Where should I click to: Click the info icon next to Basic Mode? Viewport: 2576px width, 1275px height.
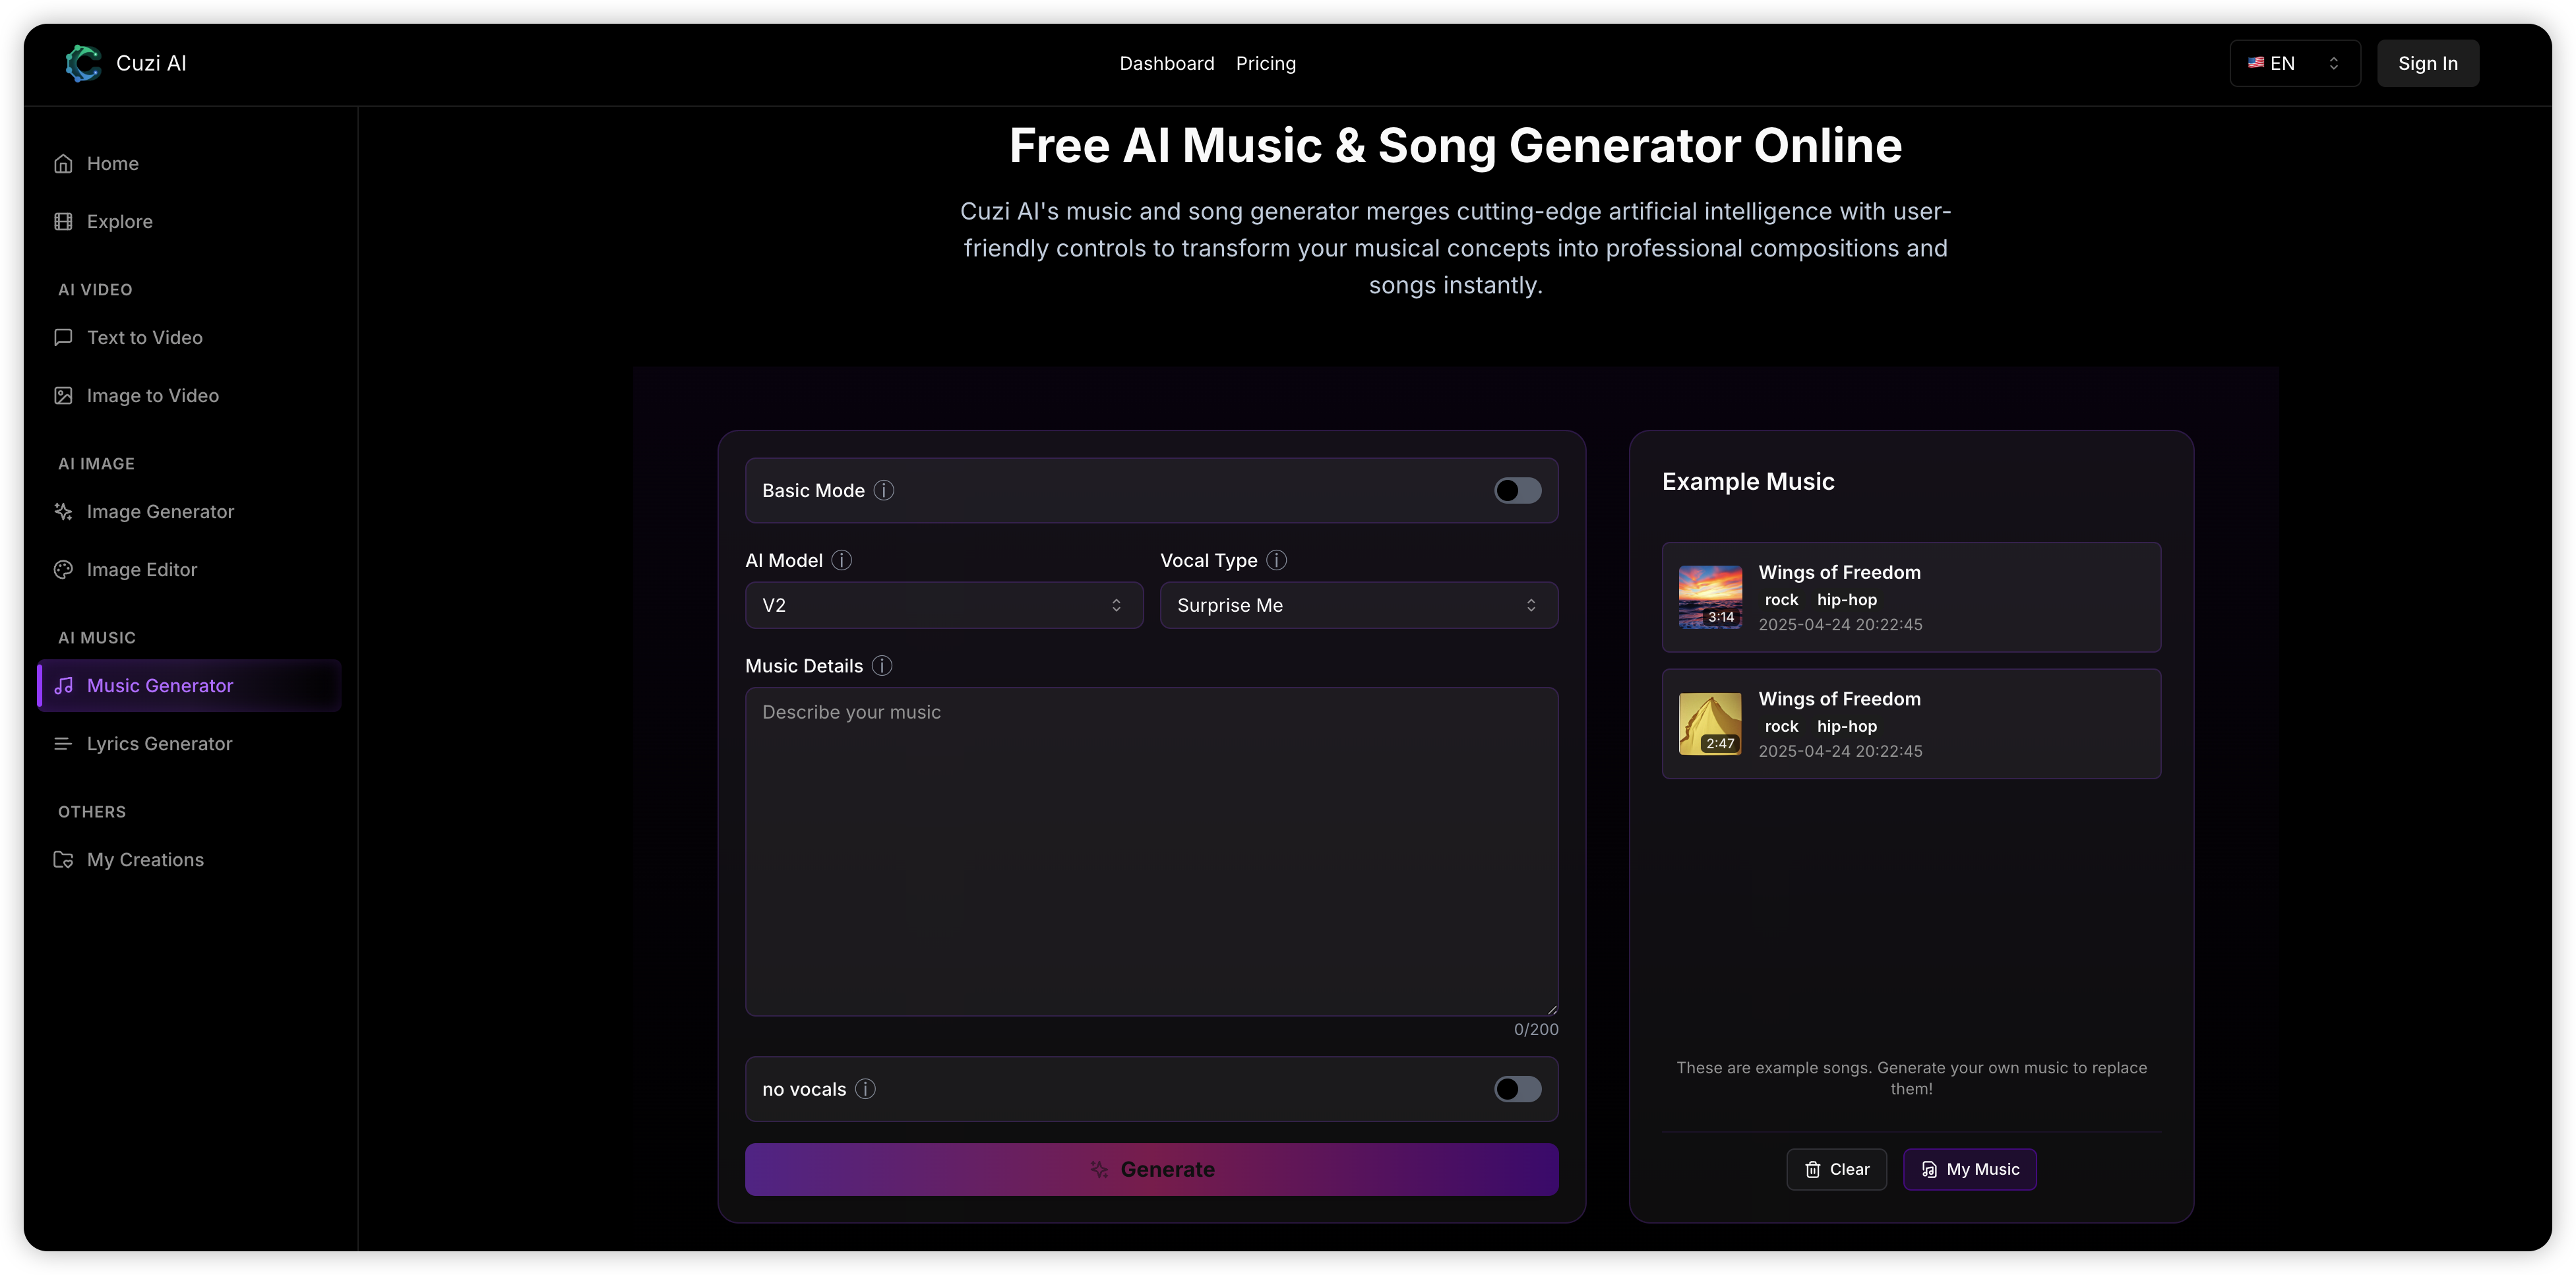coord(884,490)
